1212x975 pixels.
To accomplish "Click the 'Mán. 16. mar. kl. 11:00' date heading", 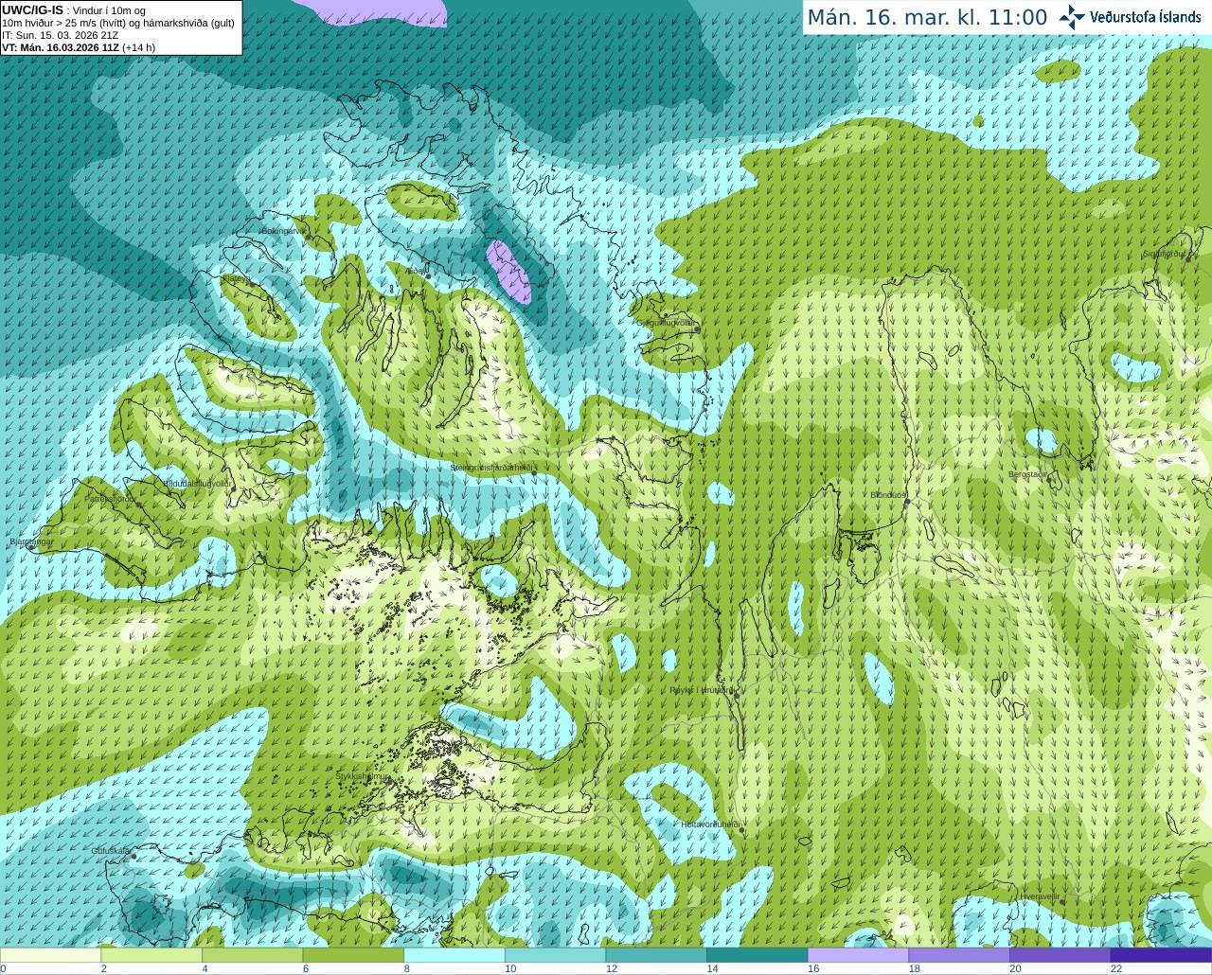I will coord(927,17).
